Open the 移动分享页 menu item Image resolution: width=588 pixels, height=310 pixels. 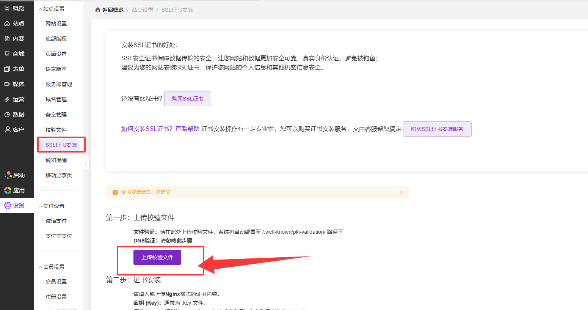59,175
